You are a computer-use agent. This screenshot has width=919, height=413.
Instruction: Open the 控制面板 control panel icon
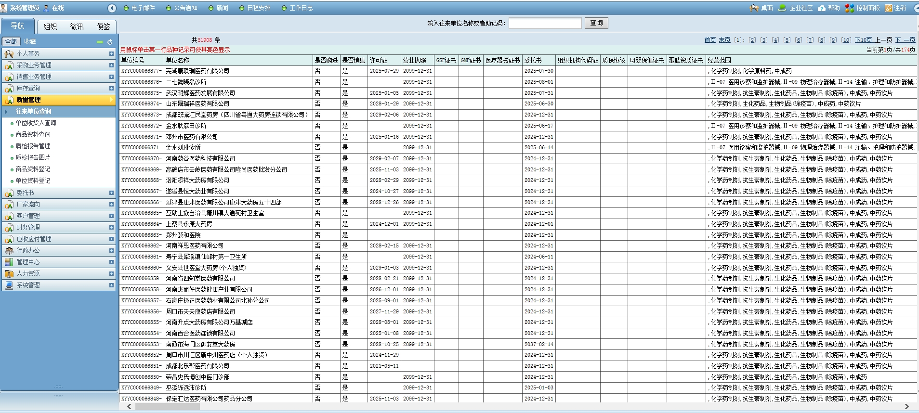(x=850, y=8)
